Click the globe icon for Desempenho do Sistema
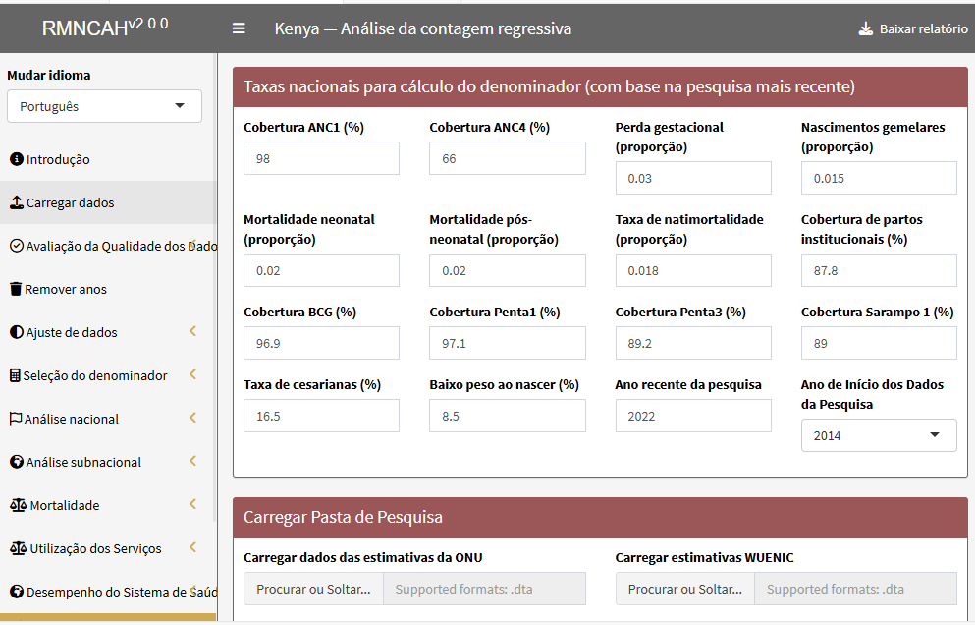Screen dimensions: 975x625 [x=17, y=592]
